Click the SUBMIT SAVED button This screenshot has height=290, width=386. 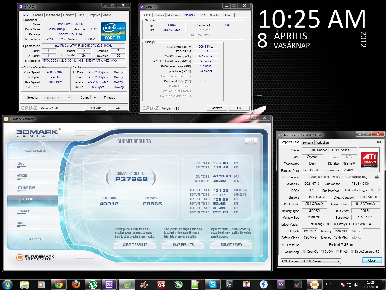click(231, 245)
